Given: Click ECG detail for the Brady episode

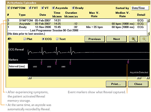Looking at the screenshot, I should [x=141, y=27].
